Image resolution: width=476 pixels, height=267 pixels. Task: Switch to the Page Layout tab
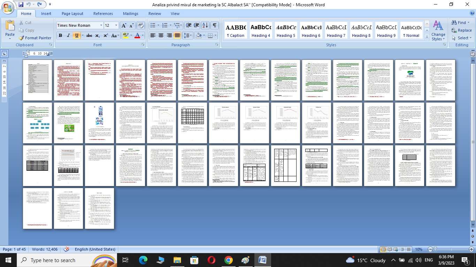[x=72, y=14]
